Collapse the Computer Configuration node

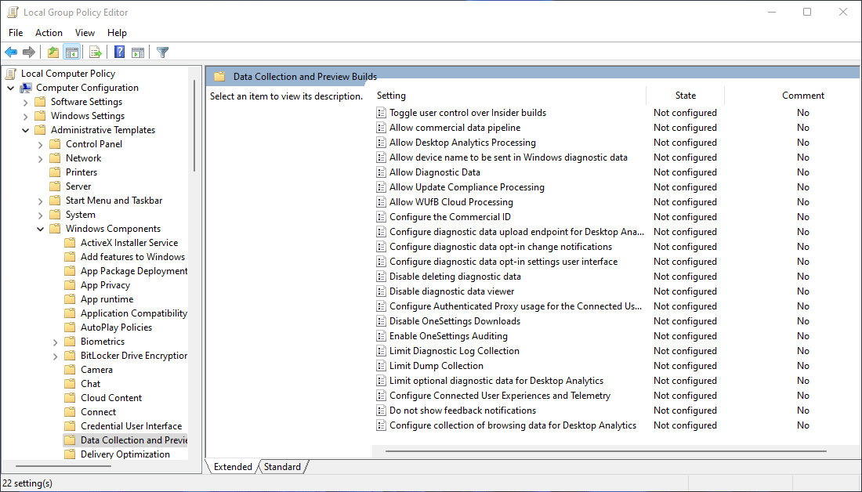pyautogui.click(x=10, y=88)
